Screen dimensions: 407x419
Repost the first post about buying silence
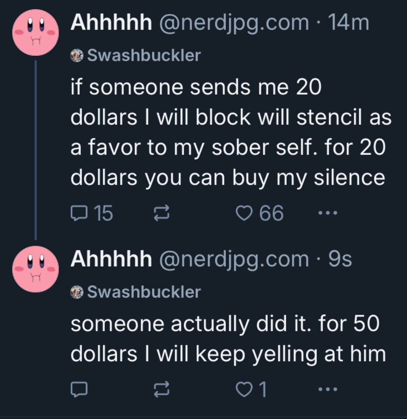(x=162, y=213)
